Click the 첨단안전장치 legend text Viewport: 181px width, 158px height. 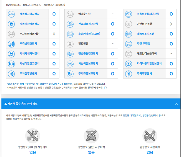[x=35, y=5]
